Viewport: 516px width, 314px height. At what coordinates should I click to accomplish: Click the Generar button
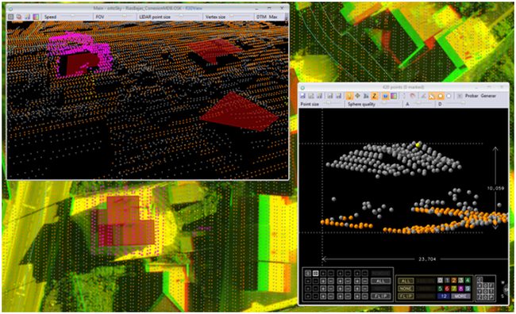tap(488, 96)
